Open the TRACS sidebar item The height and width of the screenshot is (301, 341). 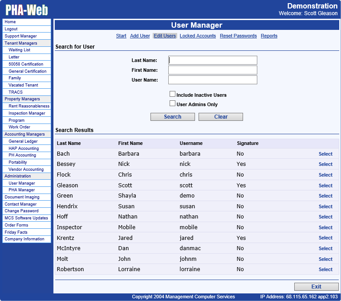click(27, 92)
